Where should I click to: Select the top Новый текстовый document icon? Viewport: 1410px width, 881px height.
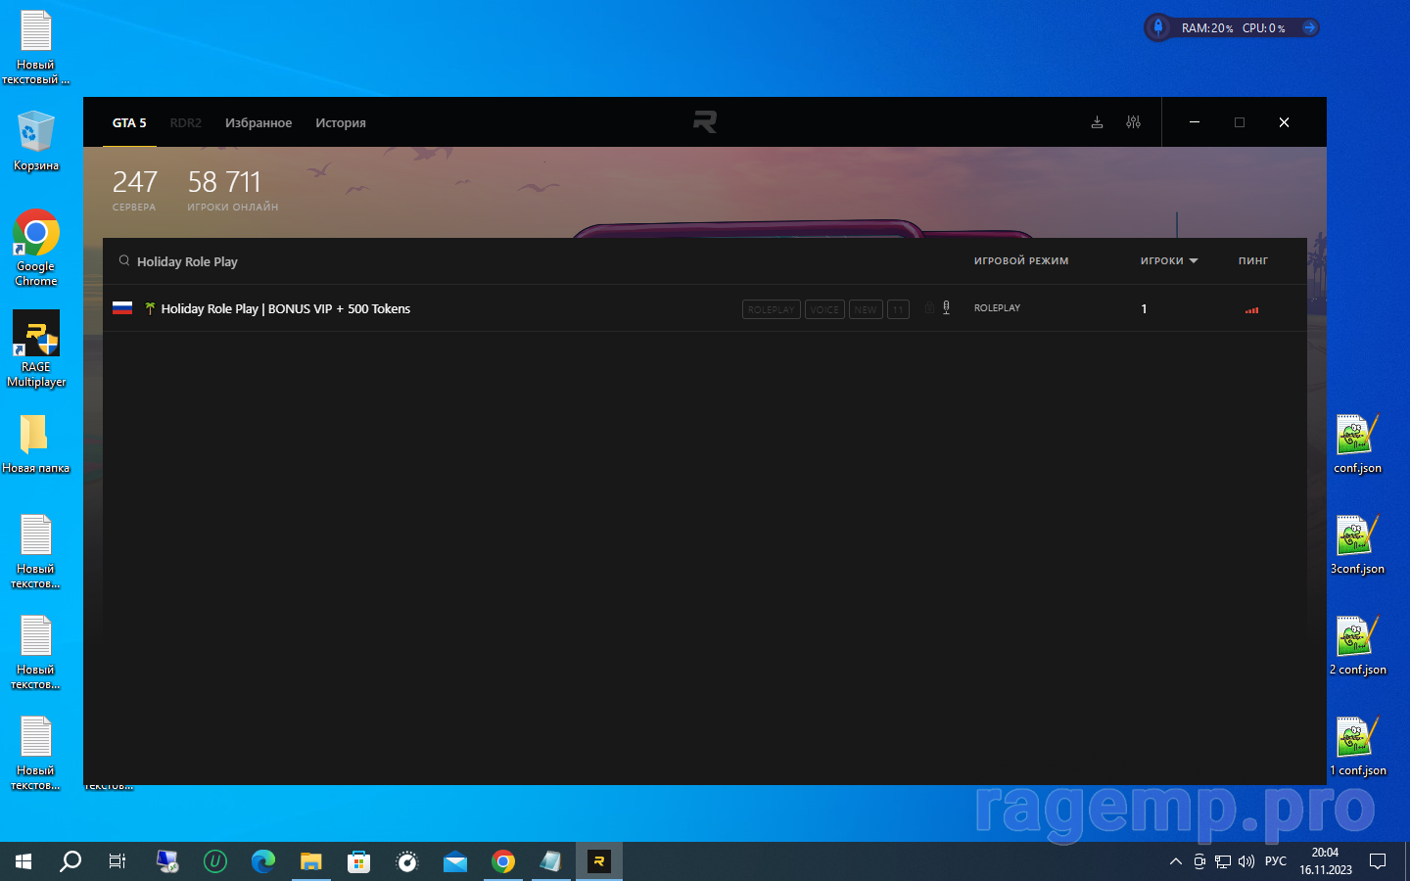[36, 47]
